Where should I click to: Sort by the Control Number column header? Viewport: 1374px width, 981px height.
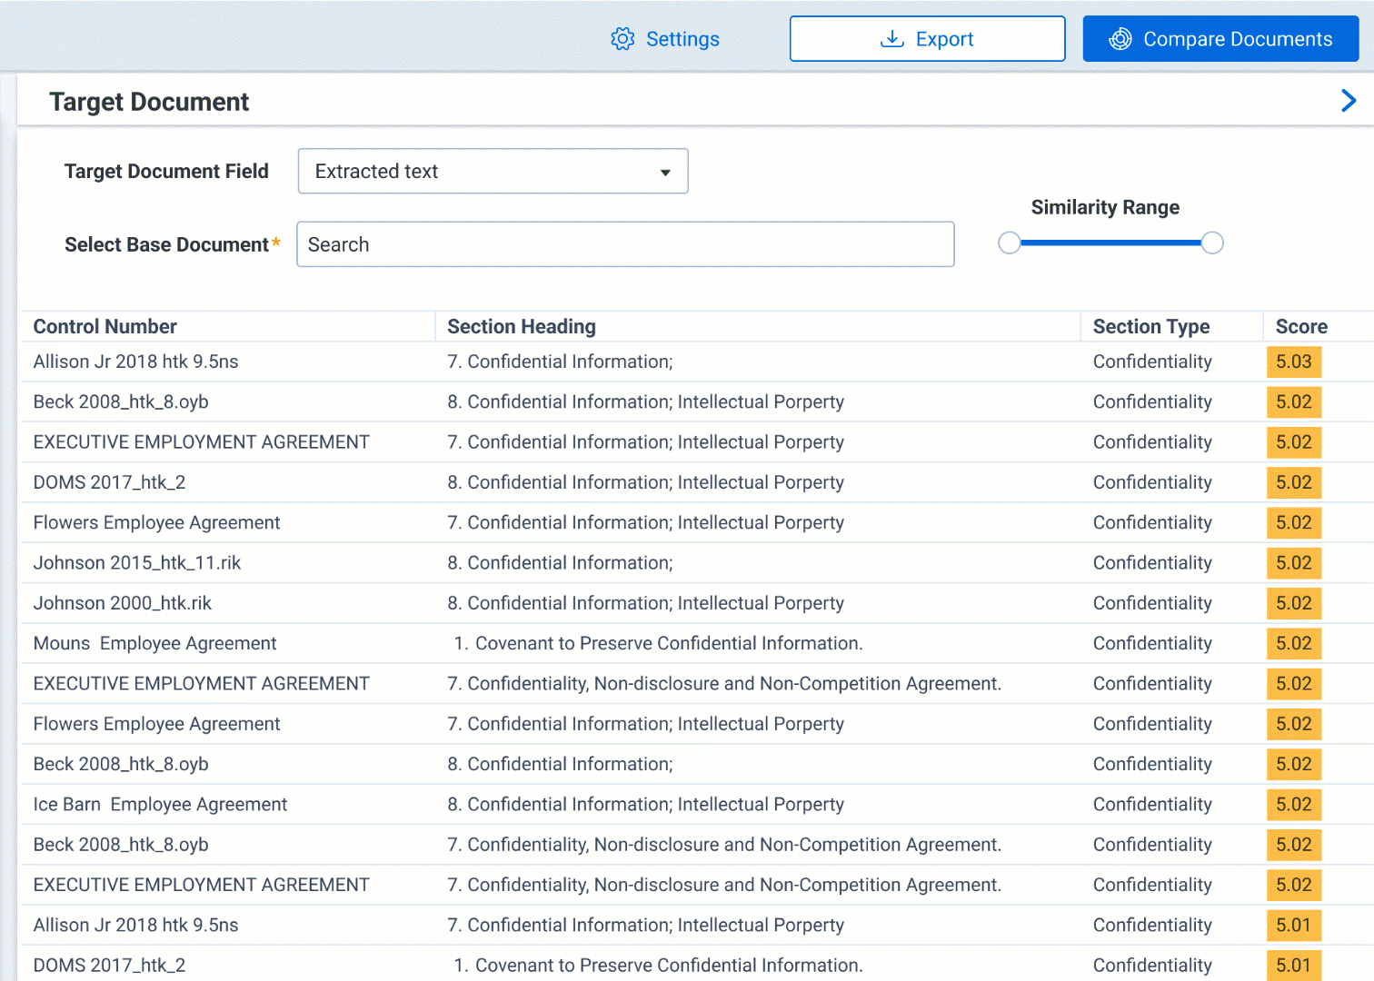[x=105, y=327]
